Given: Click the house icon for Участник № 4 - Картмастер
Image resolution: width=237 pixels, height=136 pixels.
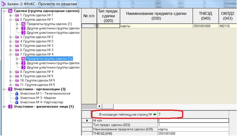Looking at the screenshot, I should 17,102.
